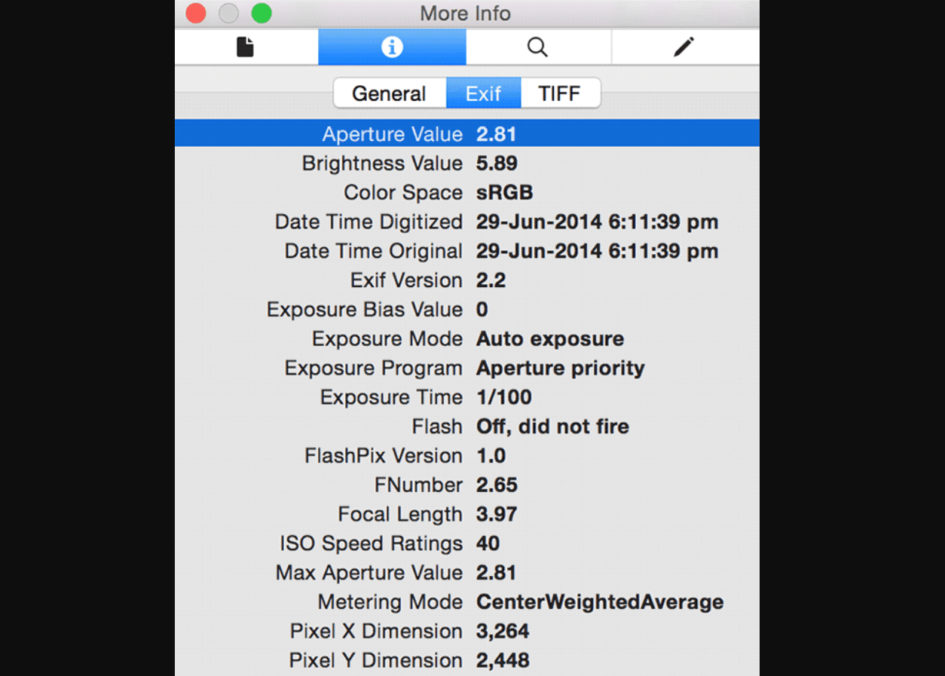Viewport: 945px width, 676px height.
Task: Click the Exif Version row
Action: click(467, 280)
